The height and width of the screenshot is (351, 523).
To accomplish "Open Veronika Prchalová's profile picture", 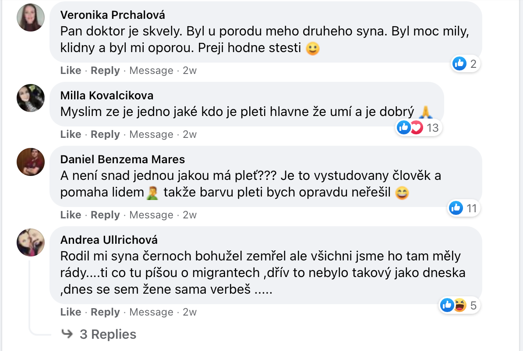I will coord(31,18).
